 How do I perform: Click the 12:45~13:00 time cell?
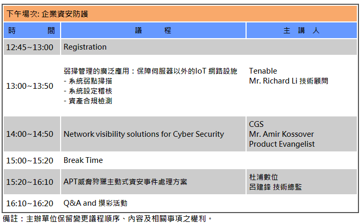pyautogui.click(x=30, y=47)
